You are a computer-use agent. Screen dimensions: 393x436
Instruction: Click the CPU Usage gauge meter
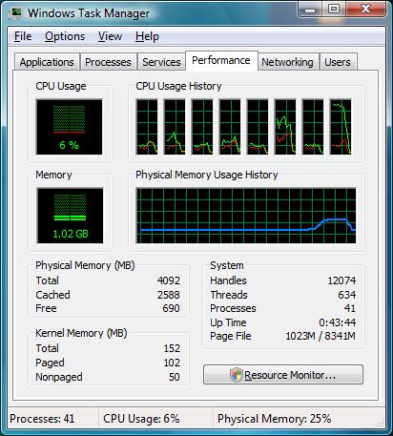click(x=70, y=127)
